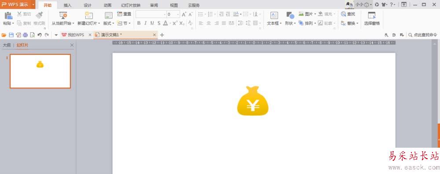The image size is (440, 174).
Task: Toggle Bold formatting
Action: click(139, 23)
